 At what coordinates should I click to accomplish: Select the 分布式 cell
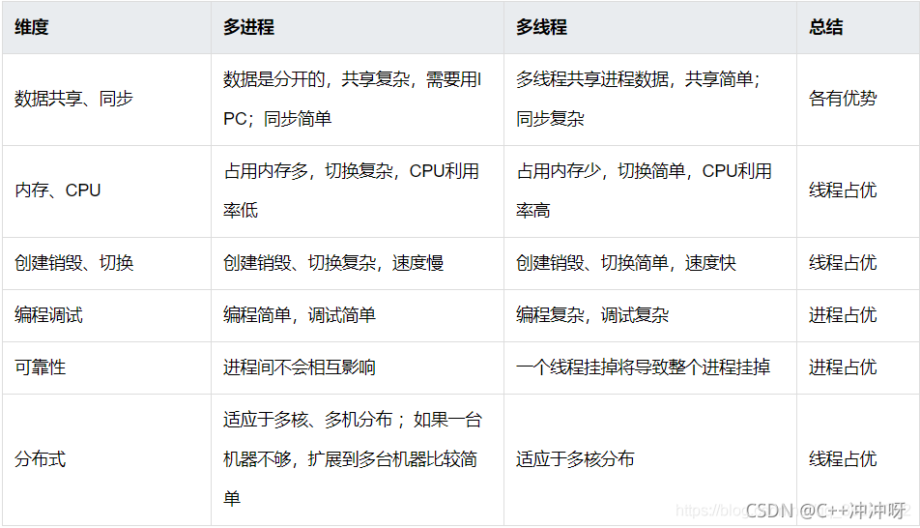(x=106, y=460)
